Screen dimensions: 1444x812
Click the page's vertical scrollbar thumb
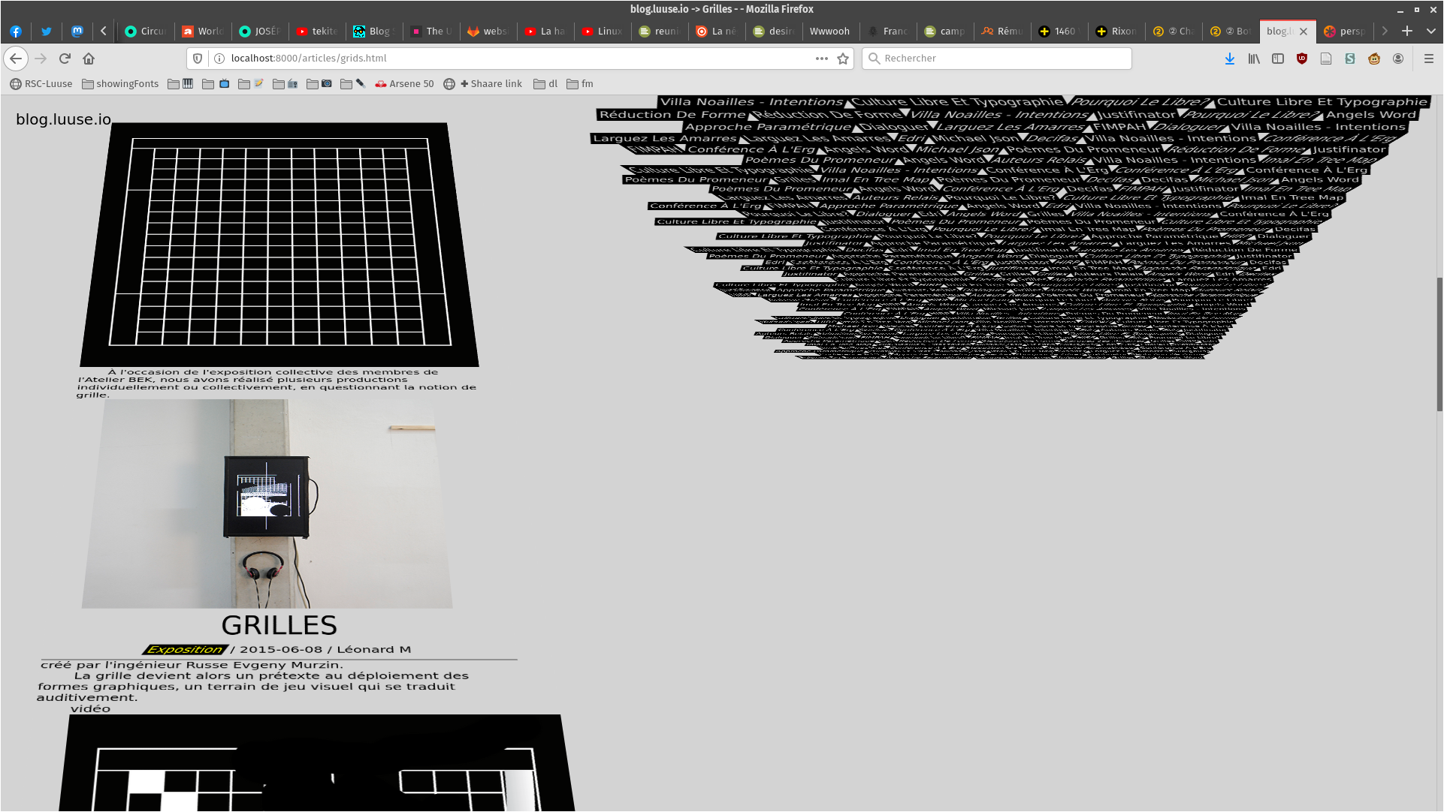pyautogui.click(x=1439, y=344)
